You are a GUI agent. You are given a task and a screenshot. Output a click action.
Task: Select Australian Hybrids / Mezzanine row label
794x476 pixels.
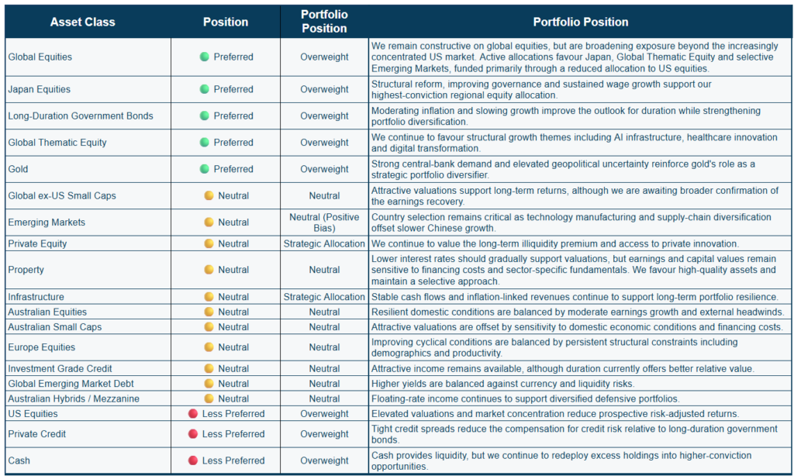point(74,398)
